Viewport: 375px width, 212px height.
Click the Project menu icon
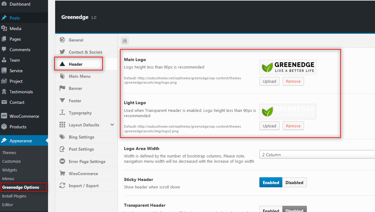[x=4, y=81]
